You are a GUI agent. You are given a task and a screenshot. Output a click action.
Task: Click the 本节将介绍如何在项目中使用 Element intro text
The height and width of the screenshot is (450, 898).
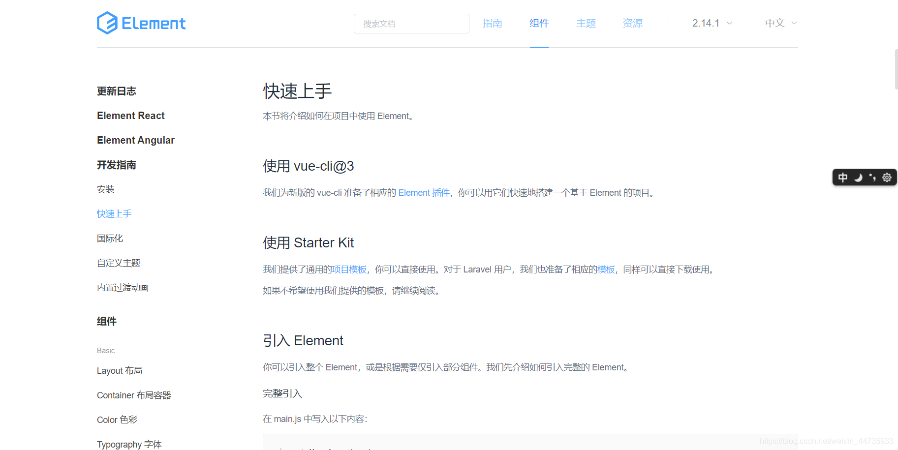(340, 116)
